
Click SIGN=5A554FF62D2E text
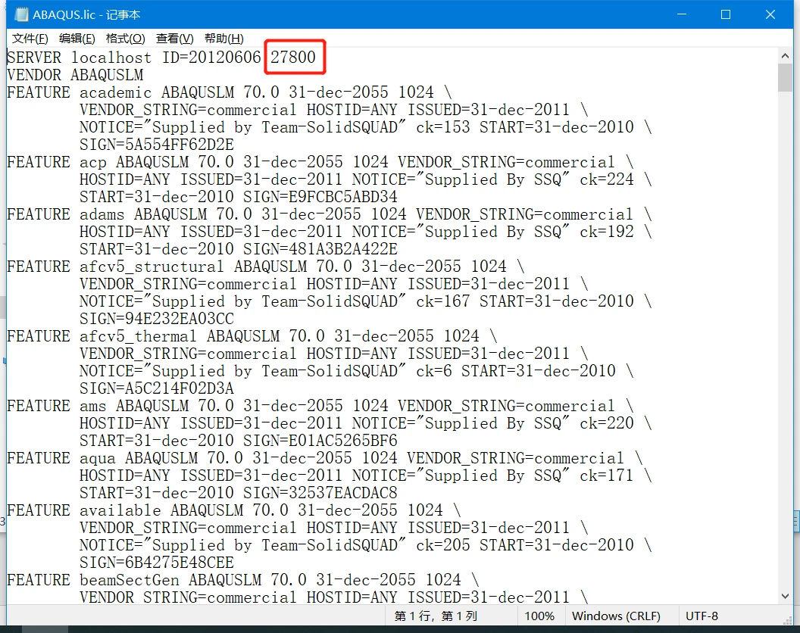[x=157, y=145]
